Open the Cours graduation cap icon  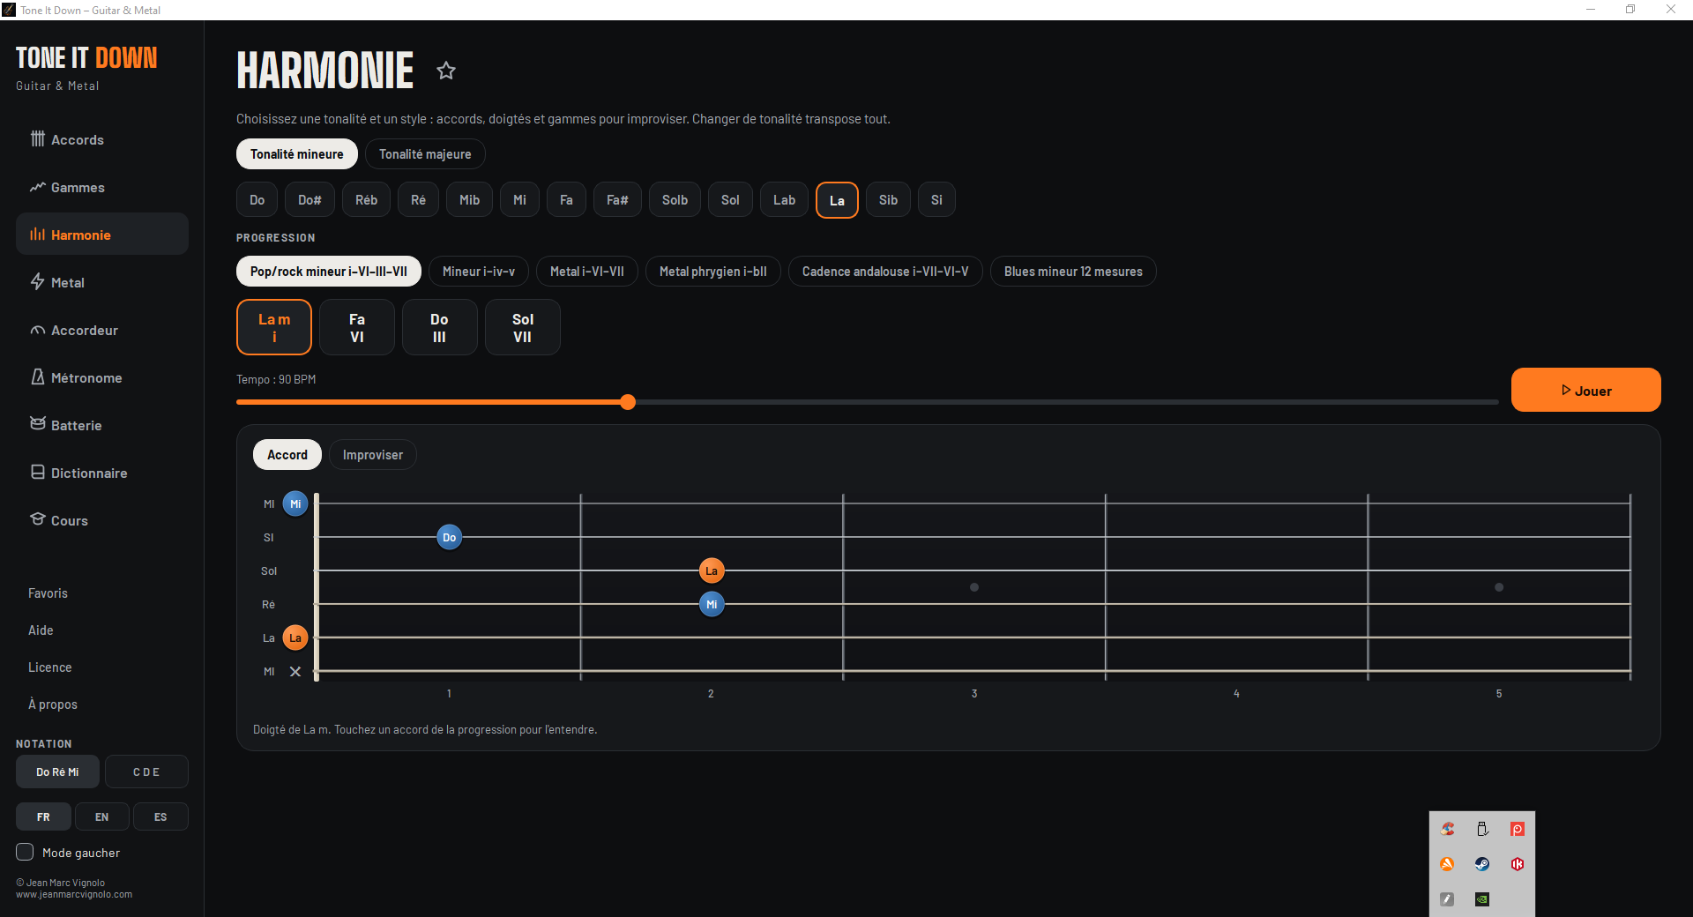click(x=37, y=518)
